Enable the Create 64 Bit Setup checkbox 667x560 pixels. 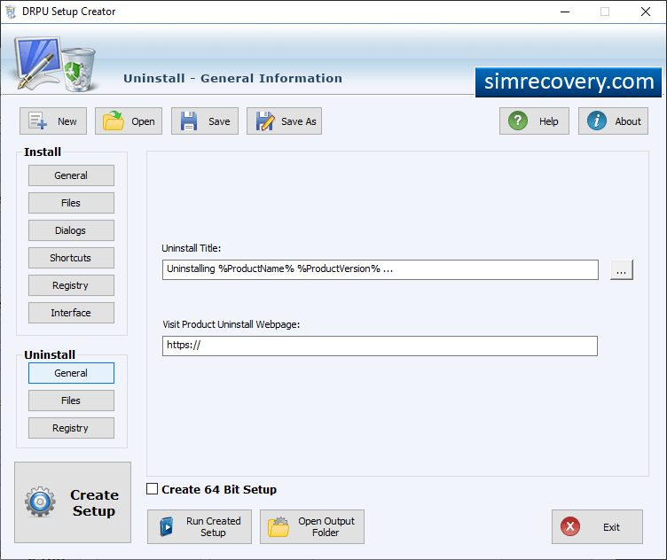(152, 488)
